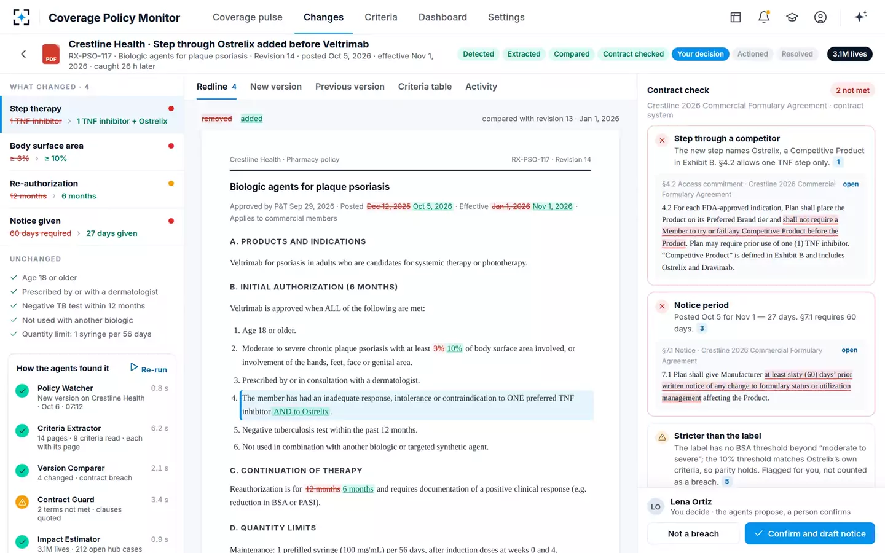Click citation badge 3 in Notice period

pyautogui.click(x=702, y=328)
